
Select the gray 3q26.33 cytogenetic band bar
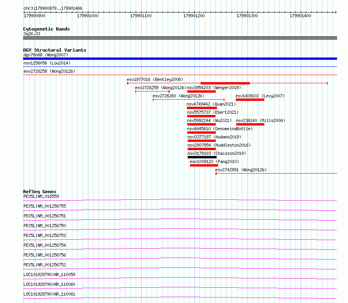(x=180, y=38)
